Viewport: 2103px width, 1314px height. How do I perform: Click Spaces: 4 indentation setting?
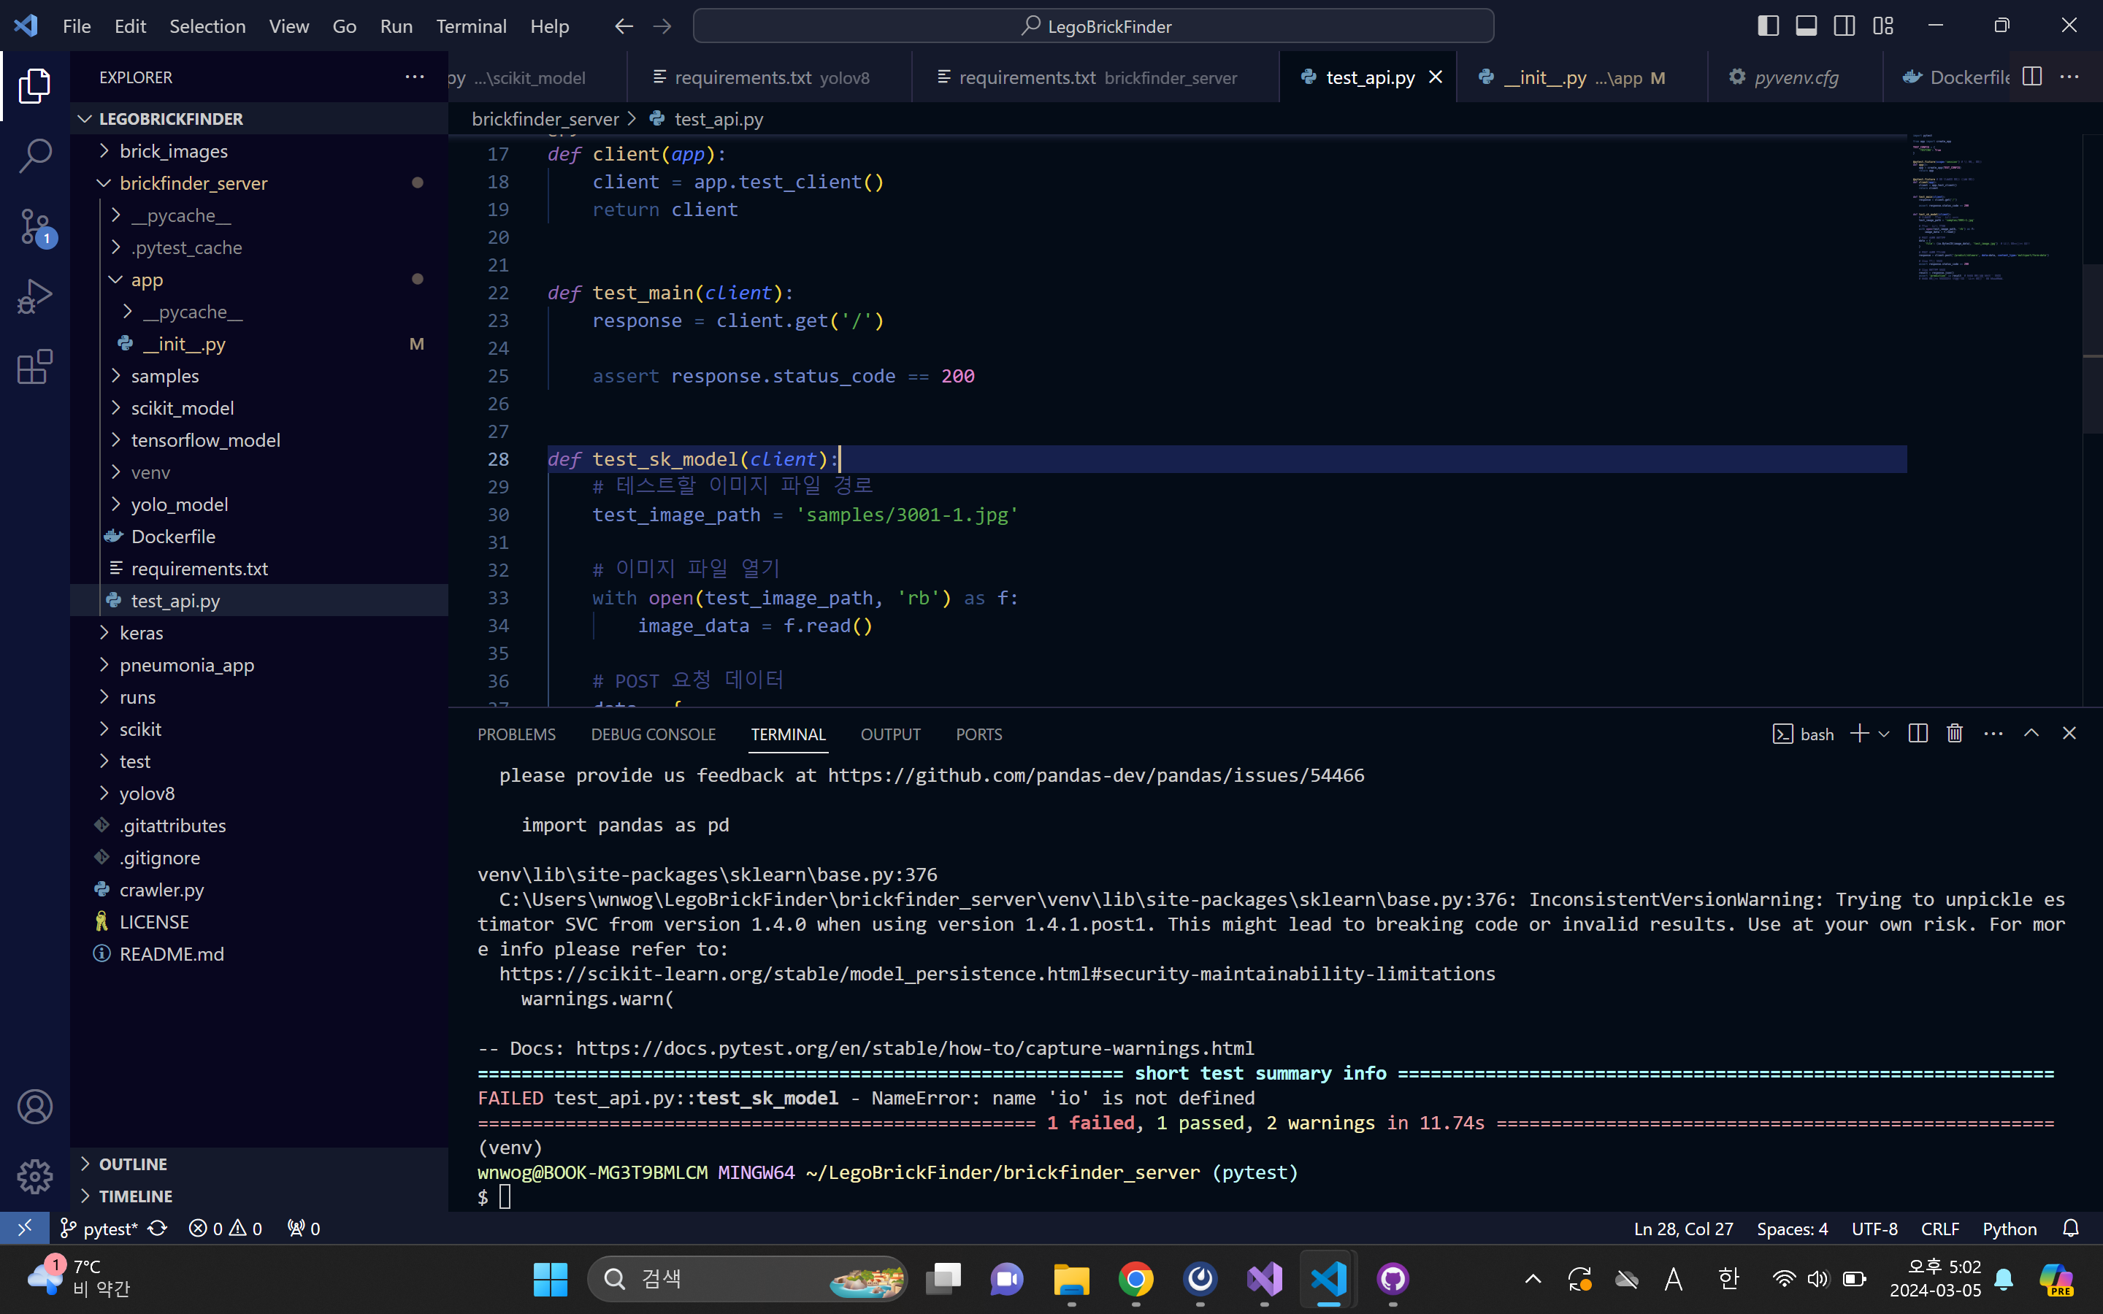(1792, 1228)
